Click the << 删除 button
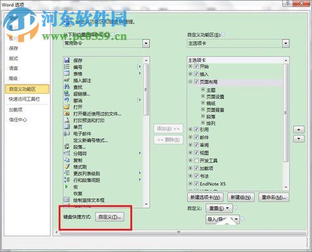 (168, 139)
